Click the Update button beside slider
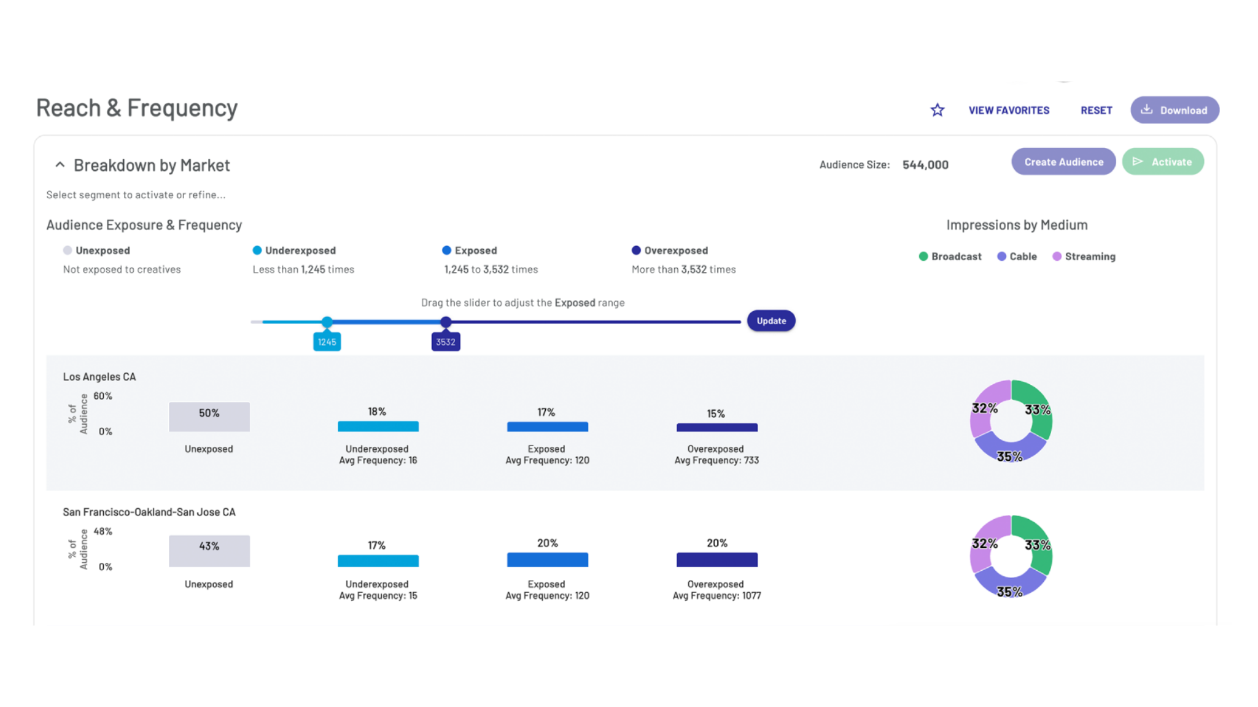Image resolution: width=1258 pixels, height=707 pixels. (x=771, y=320)
